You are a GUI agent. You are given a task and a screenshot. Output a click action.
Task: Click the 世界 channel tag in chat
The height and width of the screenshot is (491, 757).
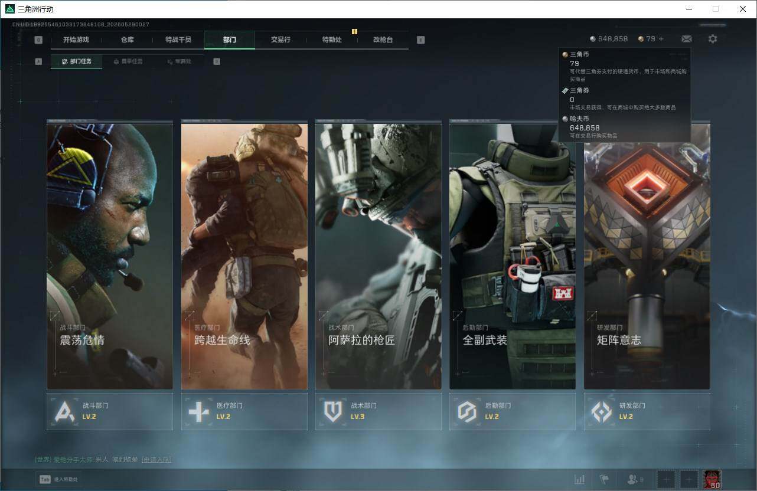(43, 460)
